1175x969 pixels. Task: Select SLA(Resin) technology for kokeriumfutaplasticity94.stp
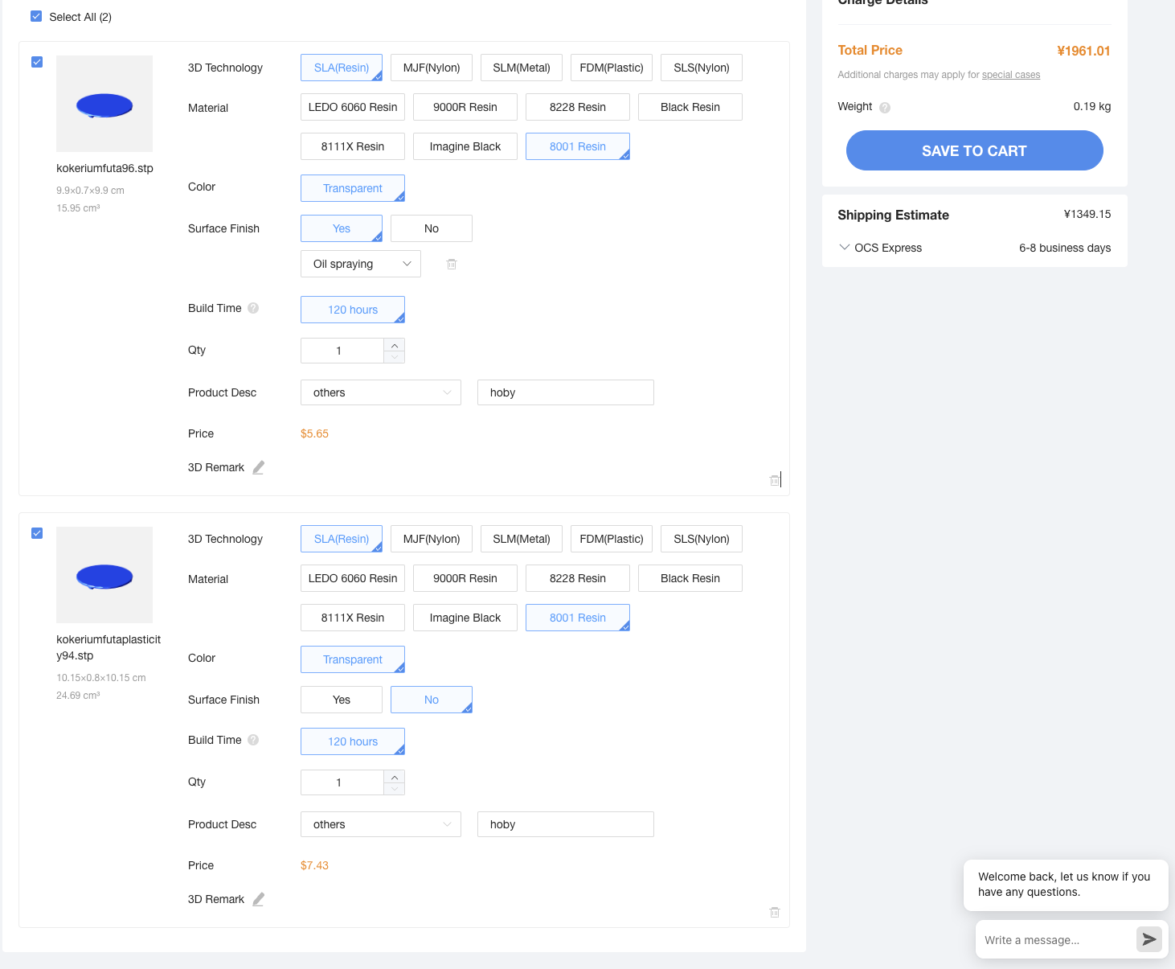click(x=342, y=539)
